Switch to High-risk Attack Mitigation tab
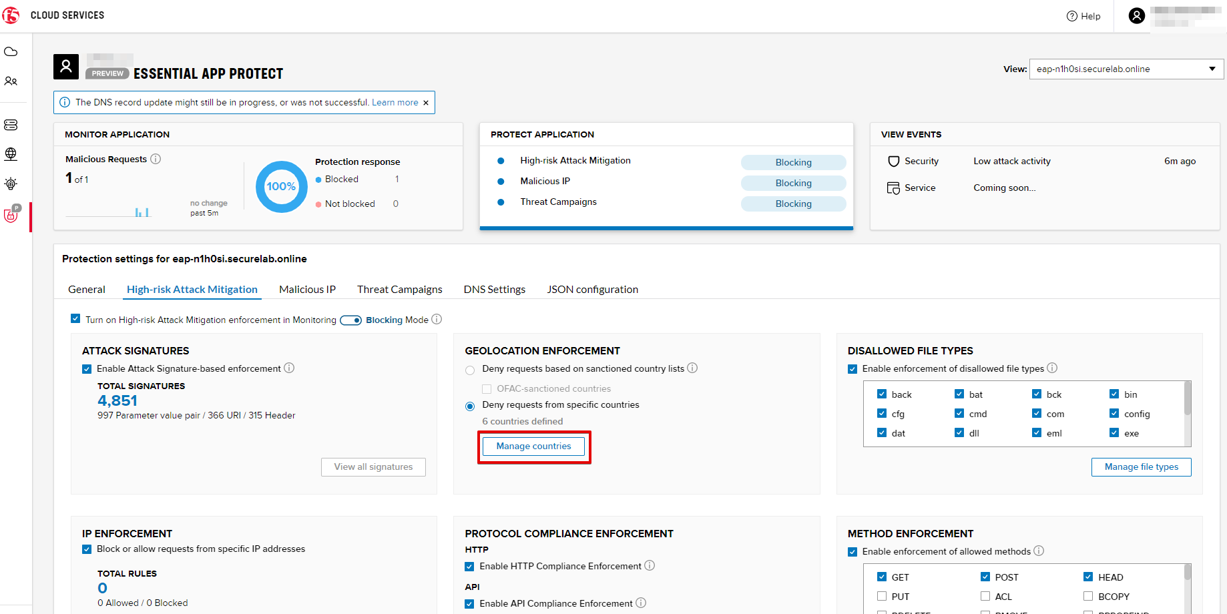 [x=192, y=289]
